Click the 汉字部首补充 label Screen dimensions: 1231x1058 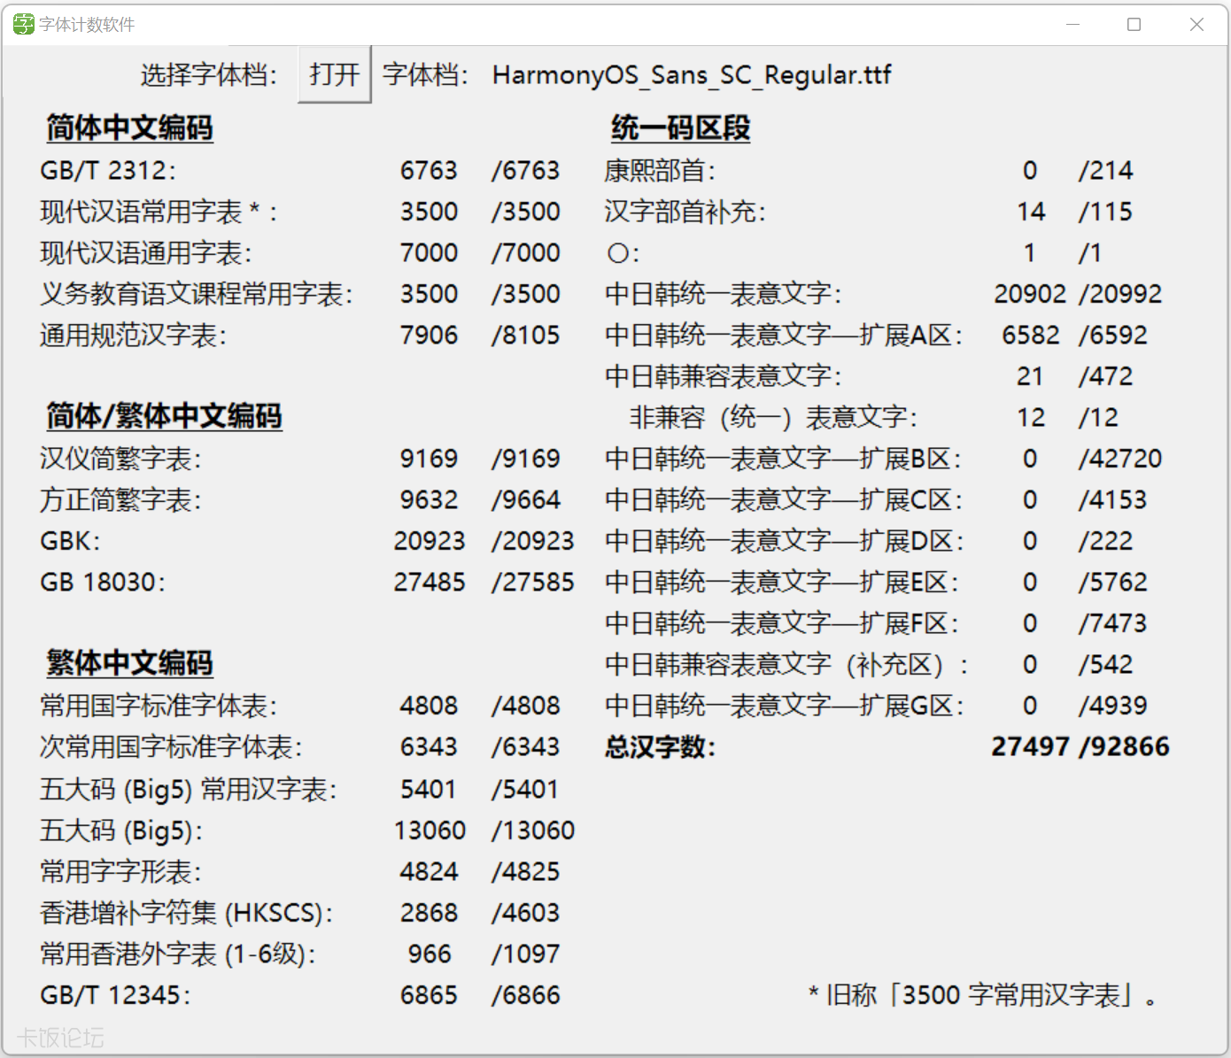coord(685,212)
